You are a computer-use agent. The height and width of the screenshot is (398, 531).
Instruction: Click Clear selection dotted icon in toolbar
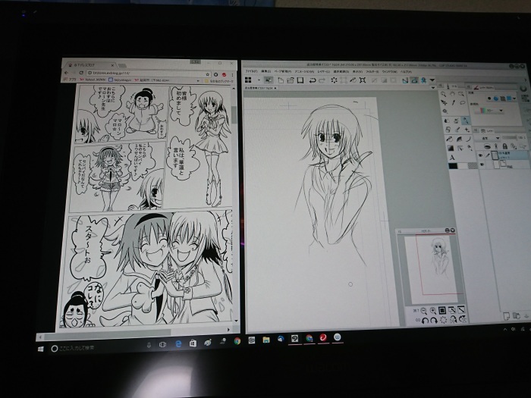[x=334, y=80]
